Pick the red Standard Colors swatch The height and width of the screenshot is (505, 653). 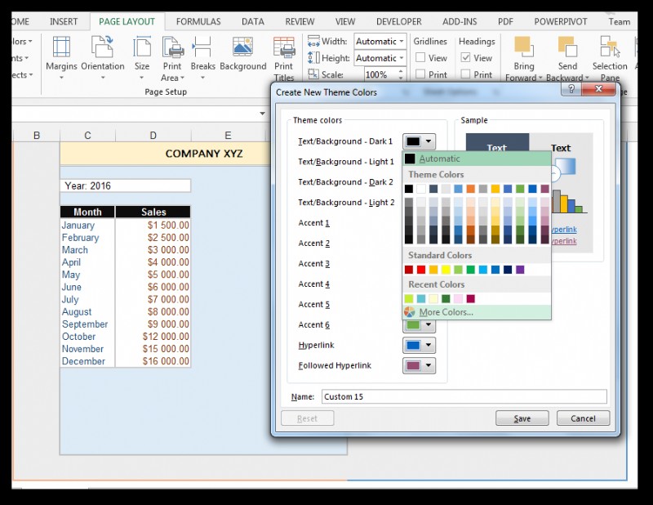pyautogui.click(x=422, y=270)
